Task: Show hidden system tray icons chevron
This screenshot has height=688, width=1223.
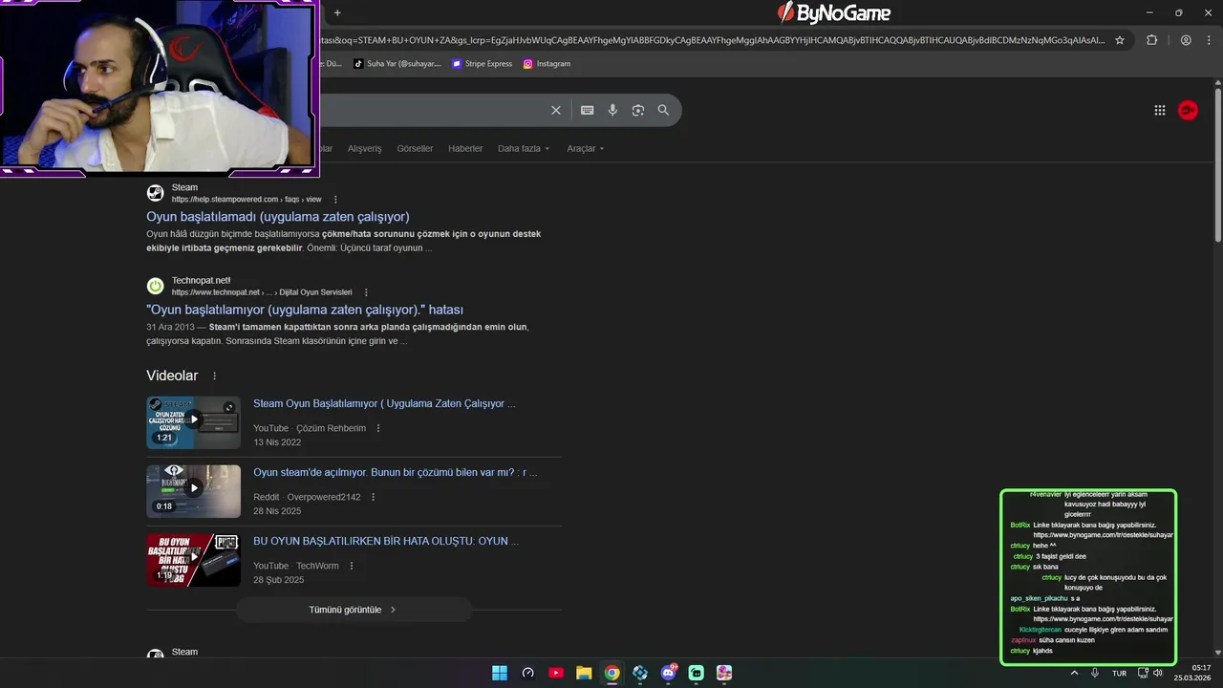Action: (1074, 673)
